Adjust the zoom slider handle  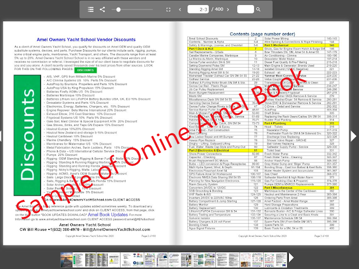118,10
